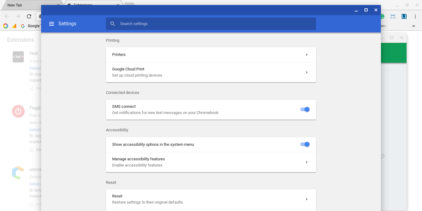Click Reset to restore default settings
This screenshot has width=422, height=211.
[x=211, y=199]
